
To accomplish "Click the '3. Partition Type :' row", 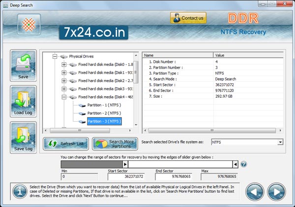I will (x=213, y=73).
